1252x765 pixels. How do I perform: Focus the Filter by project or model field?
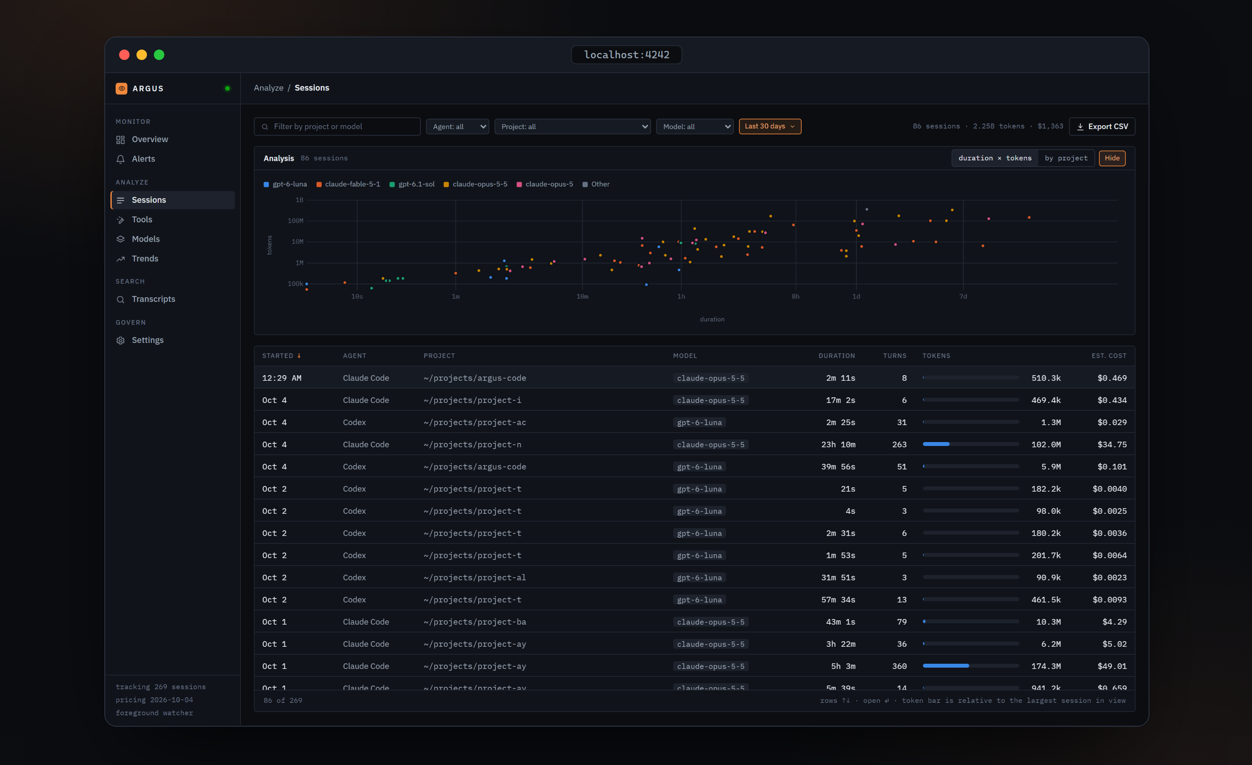coord(337,126)
